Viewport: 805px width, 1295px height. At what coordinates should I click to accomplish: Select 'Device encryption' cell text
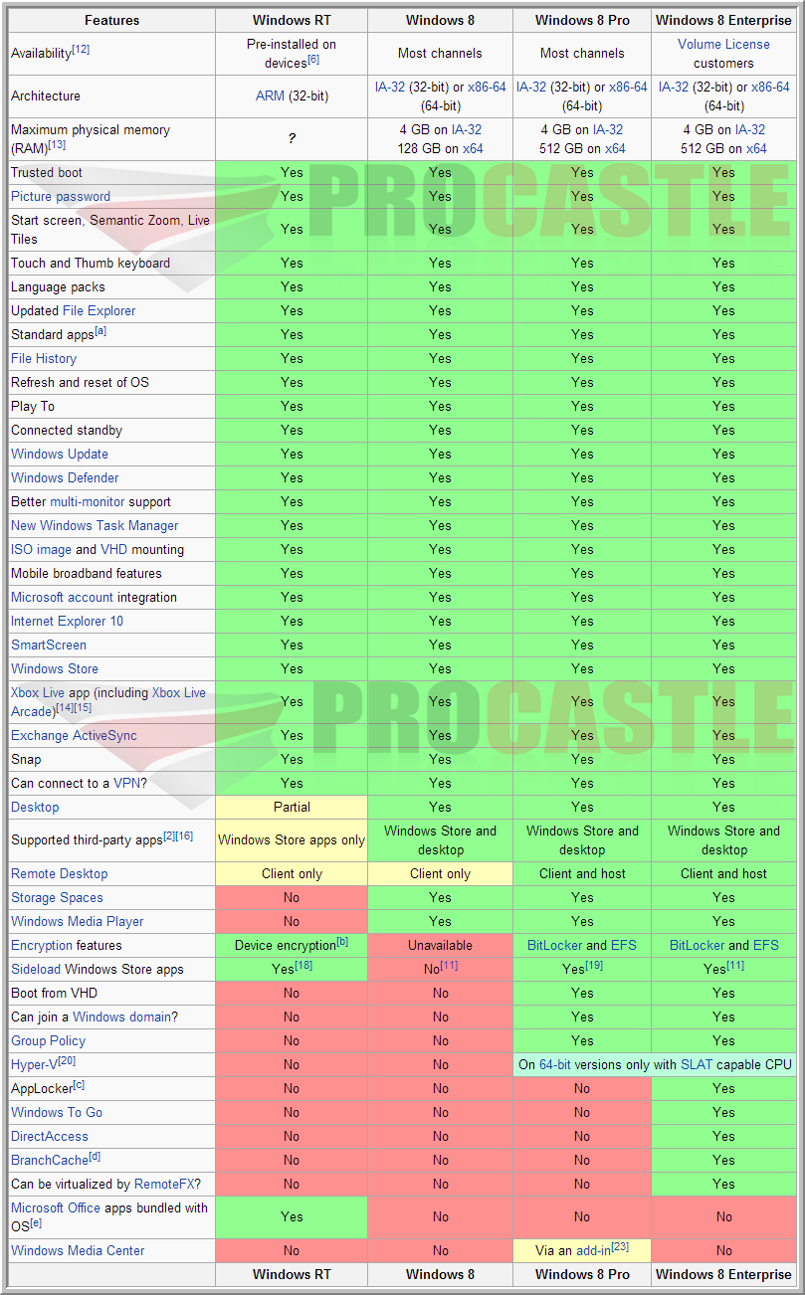pyautogui.click(x=285, y=946)
